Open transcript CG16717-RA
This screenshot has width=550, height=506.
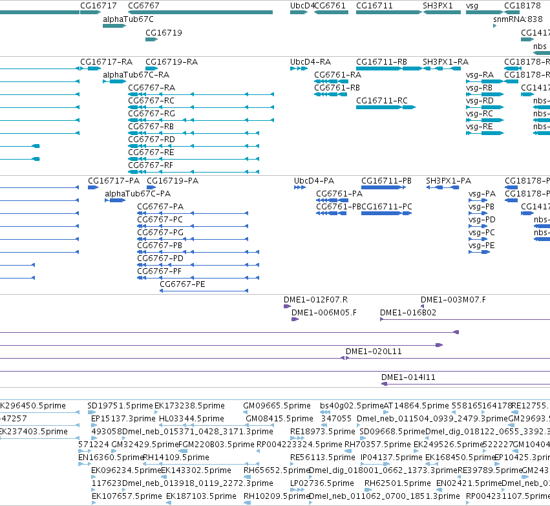pyautogui.click(x=106, y=62)
